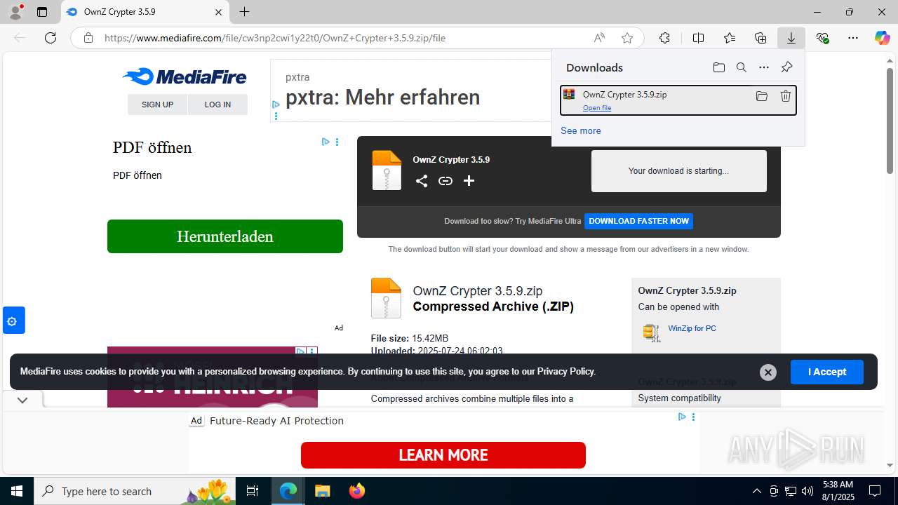The image size is (898, 505).
Task: Search downloads in Downloads panel
Action: tap(742, 67)
